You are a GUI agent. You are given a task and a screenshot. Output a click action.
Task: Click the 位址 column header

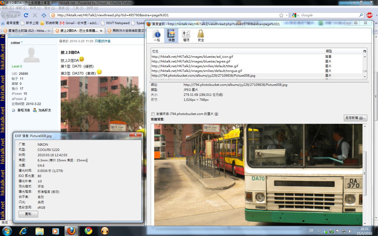238,51
